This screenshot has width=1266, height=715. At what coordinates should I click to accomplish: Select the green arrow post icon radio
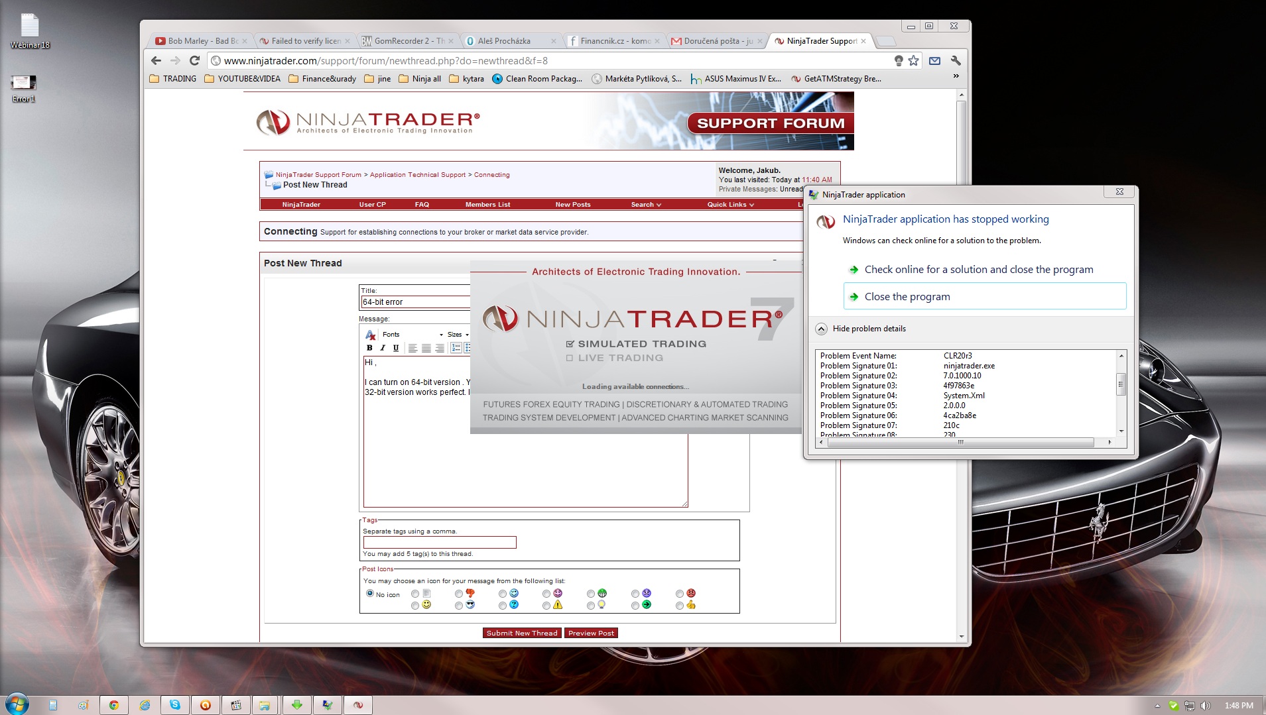[x=635, y=606]
